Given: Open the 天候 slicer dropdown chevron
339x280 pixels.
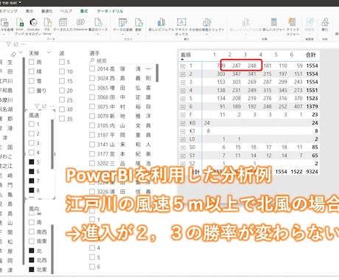Looking at the screenshot, I should click(x=49, y=52).
